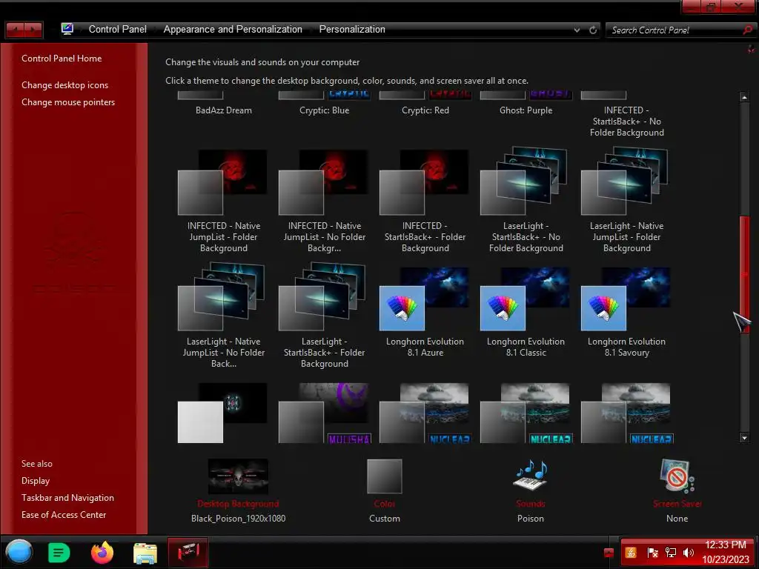Viewport: 759px width, 569px height.
Task: Click the Black_Poison_1920x1080 background name
Action: point(238,518)
